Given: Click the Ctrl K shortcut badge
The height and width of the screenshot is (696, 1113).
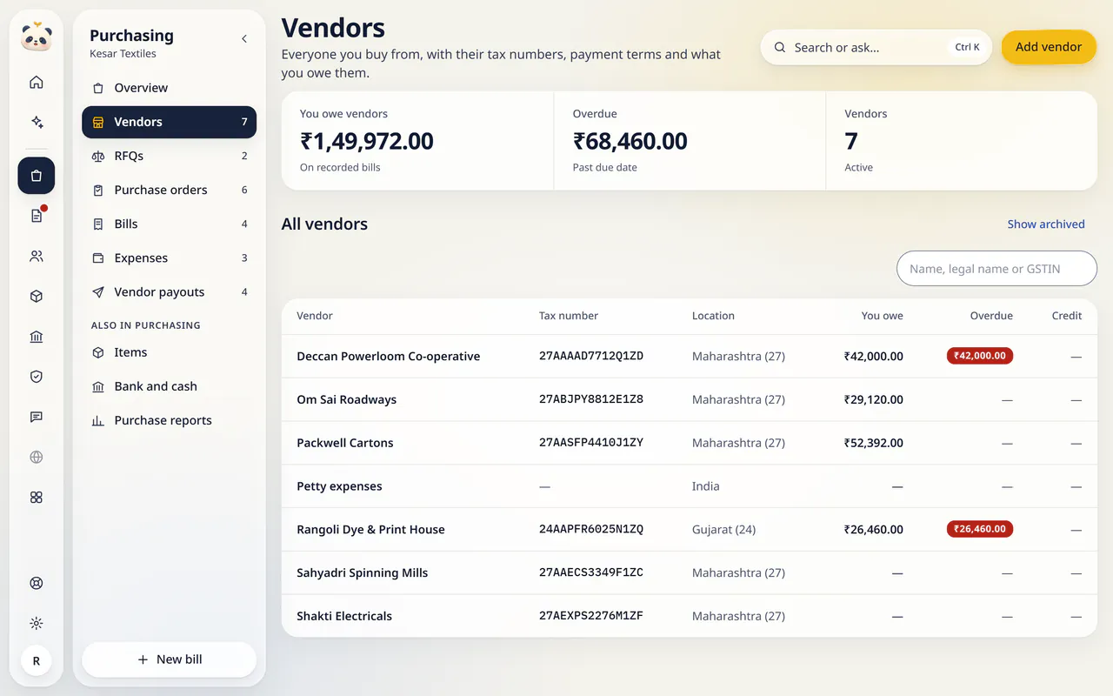Looking at the screenshot, I should tap(967, 48).
